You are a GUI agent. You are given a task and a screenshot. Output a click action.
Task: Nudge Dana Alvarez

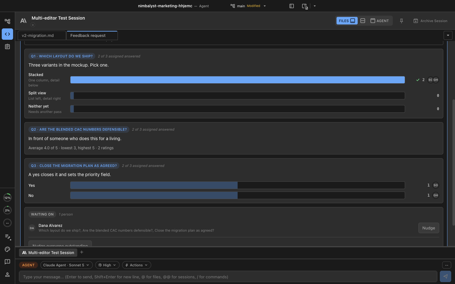tap(428, 228)
